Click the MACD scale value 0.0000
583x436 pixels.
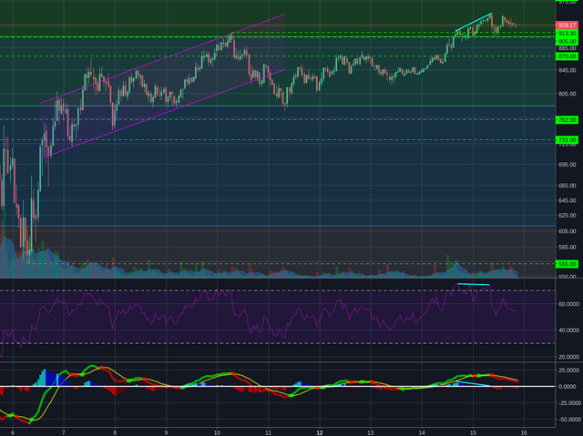(x=568, y=387)
